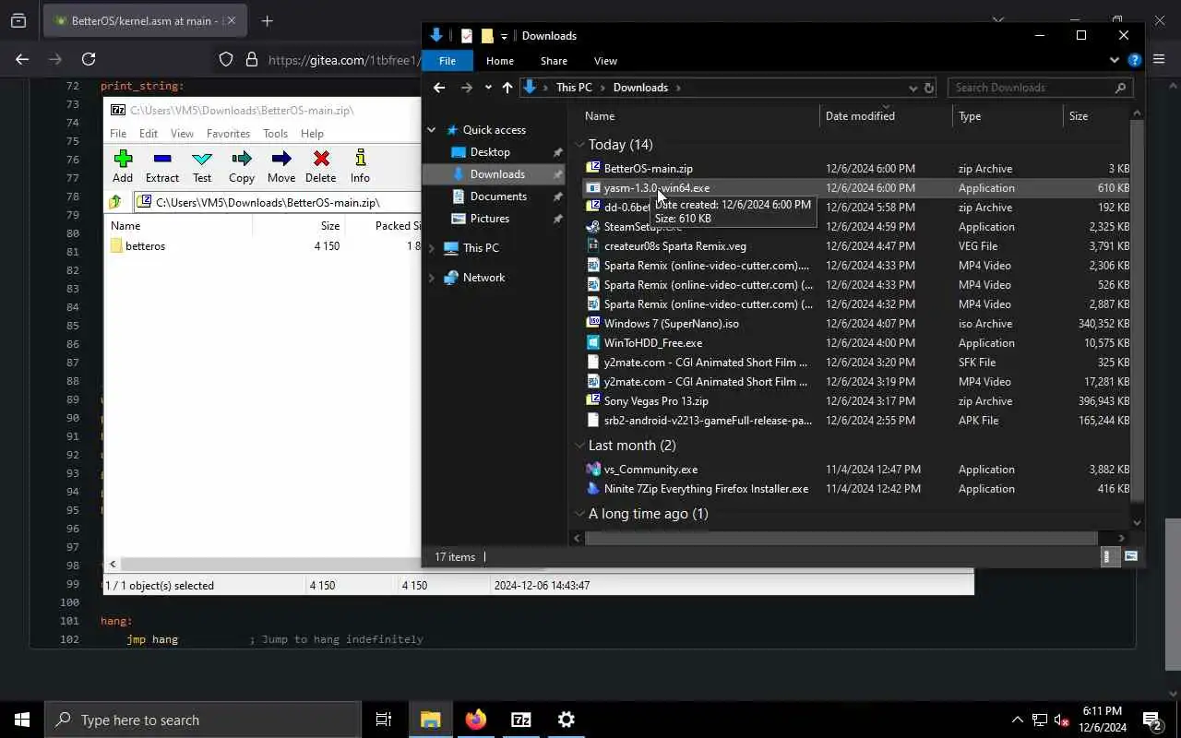Open Documents in Quick access

[x=498, y=196]
